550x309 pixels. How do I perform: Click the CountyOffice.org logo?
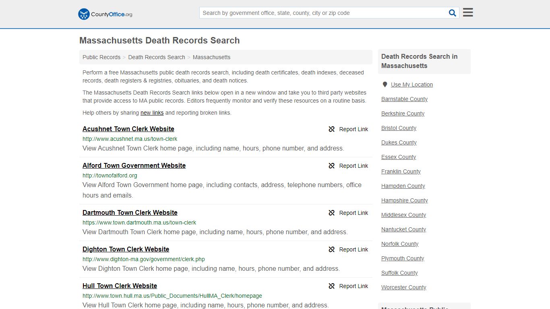[x=105, y=14]
